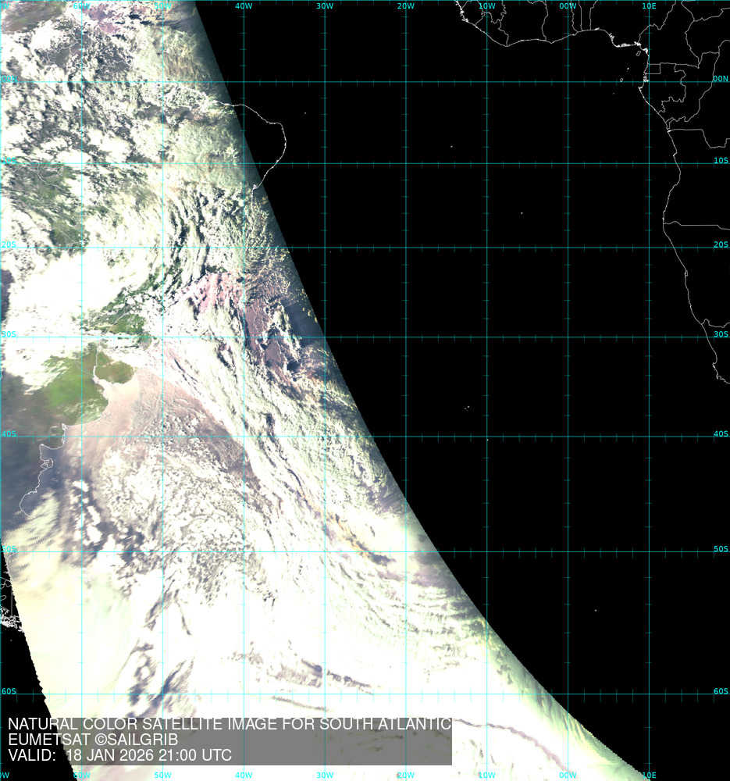Viewport: 730px width, 781px height.
Task: Click the 'EUMETSAT ©SAILGRIB' credit text
Action: pos(93,740)
